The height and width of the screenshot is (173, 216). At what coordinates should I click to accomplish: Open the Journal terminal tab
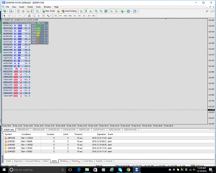(x=109, y=161)
